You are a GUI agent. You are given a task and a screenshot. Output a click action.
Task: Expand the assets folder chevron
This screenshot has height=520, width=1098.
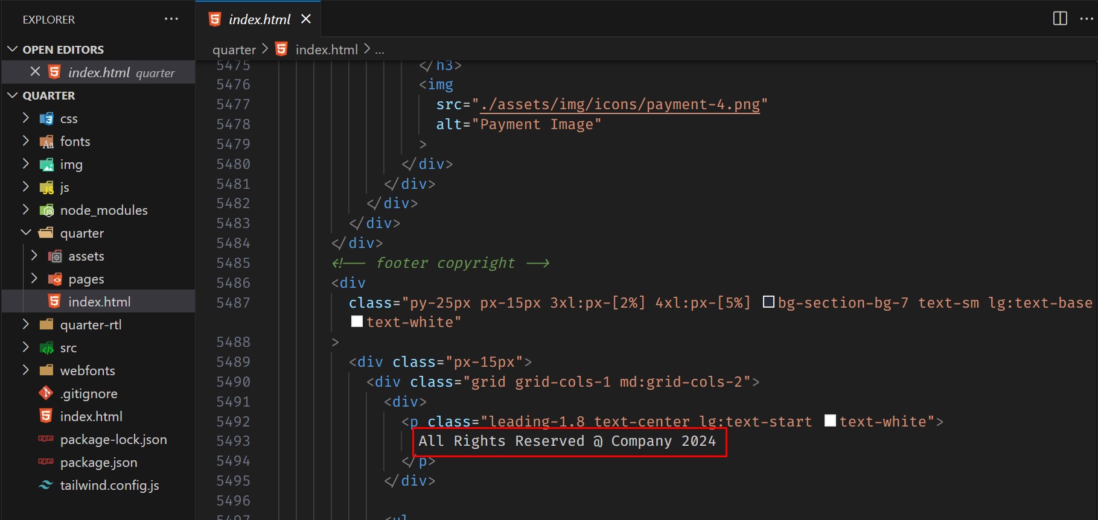[x=34, y=256]
